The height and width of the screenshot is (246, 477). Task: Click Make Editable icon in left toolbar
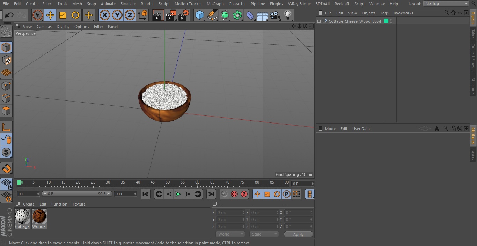click(6, 31)
